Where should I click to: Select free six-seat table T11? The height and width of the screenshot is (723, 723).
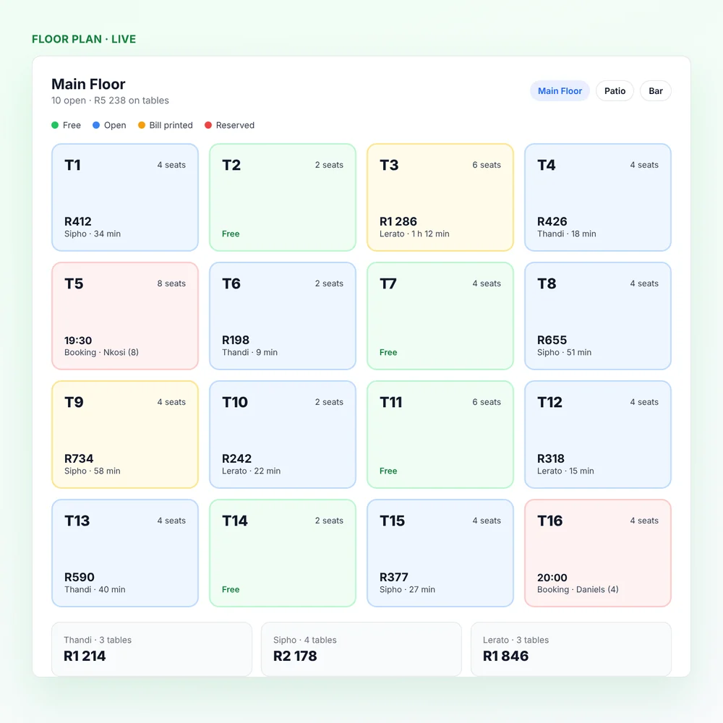click(x=440, y=435)
